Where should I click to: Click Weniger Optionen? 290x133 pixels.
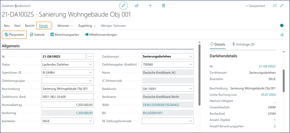click(113, 26)
